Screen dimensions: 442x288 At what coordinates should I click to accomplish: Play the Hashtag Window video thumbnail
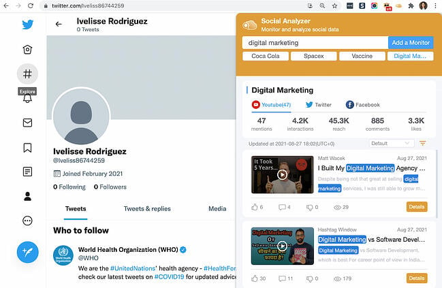[x=282, y=246]
